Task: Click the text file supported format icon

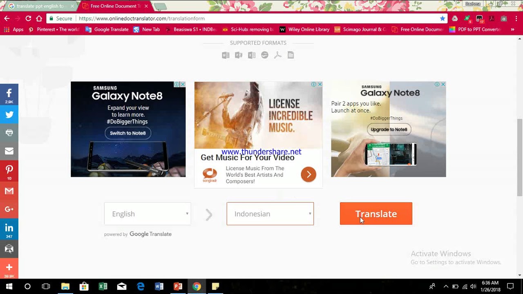Action: pyautogui.click(x=291, y=55)
